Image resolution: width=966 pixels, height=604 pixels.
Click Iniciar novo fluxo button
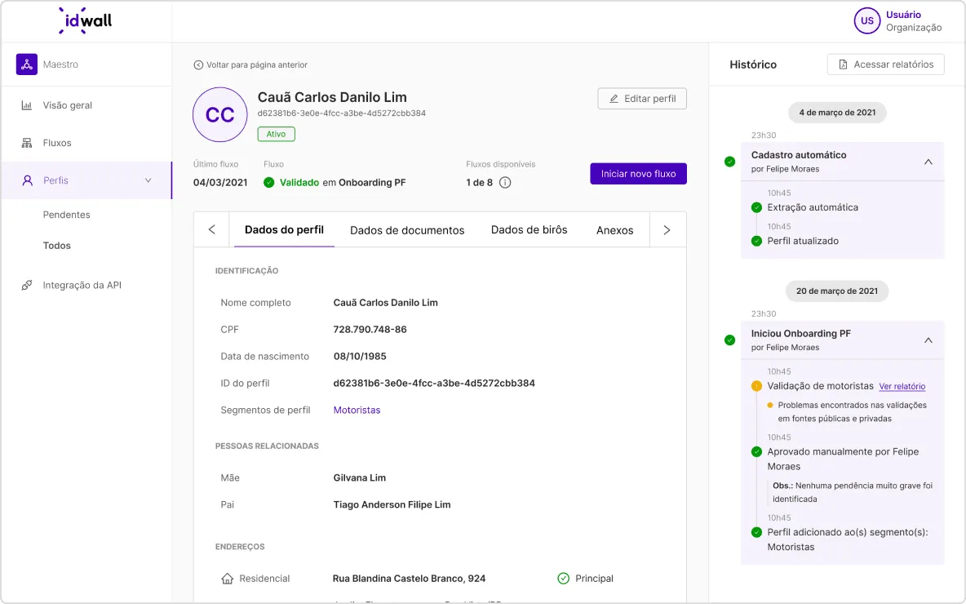(638, 174)
